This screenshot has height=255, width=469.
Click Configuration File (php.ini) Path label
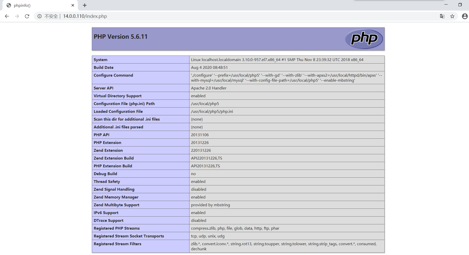[124, 104]
